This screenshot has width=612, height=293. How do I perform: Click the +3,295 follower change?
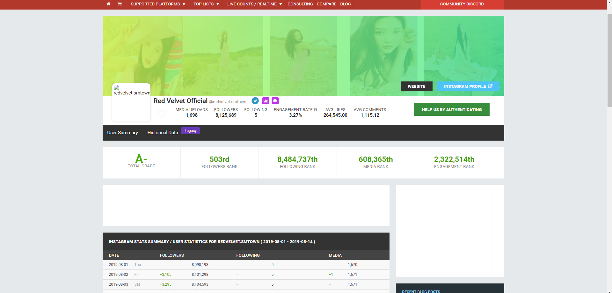pos(165,284)
